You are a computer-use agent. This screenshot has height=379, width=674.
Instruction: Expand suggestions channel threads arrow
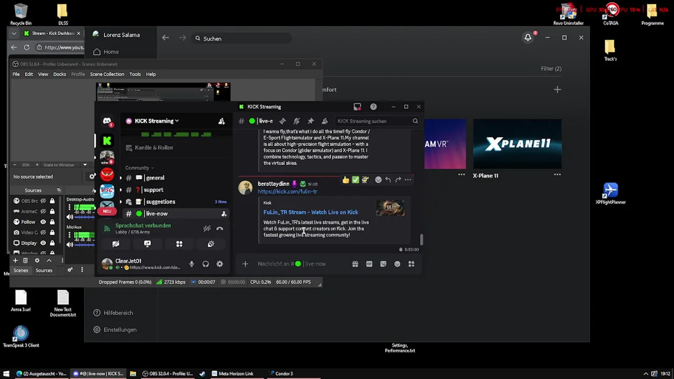pos(121,202)
